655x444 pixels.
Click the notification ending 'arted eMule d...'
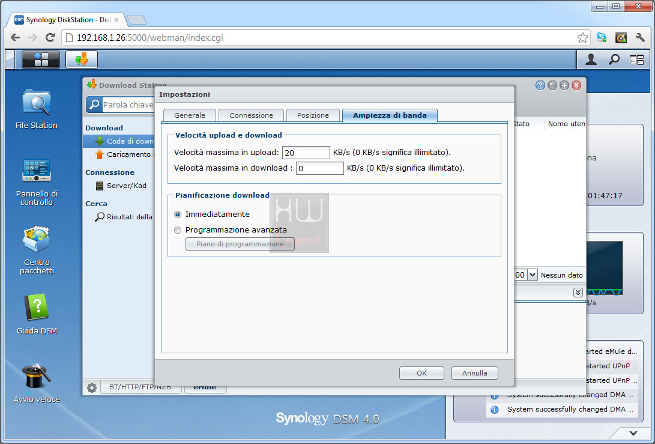tap(612, 351)
